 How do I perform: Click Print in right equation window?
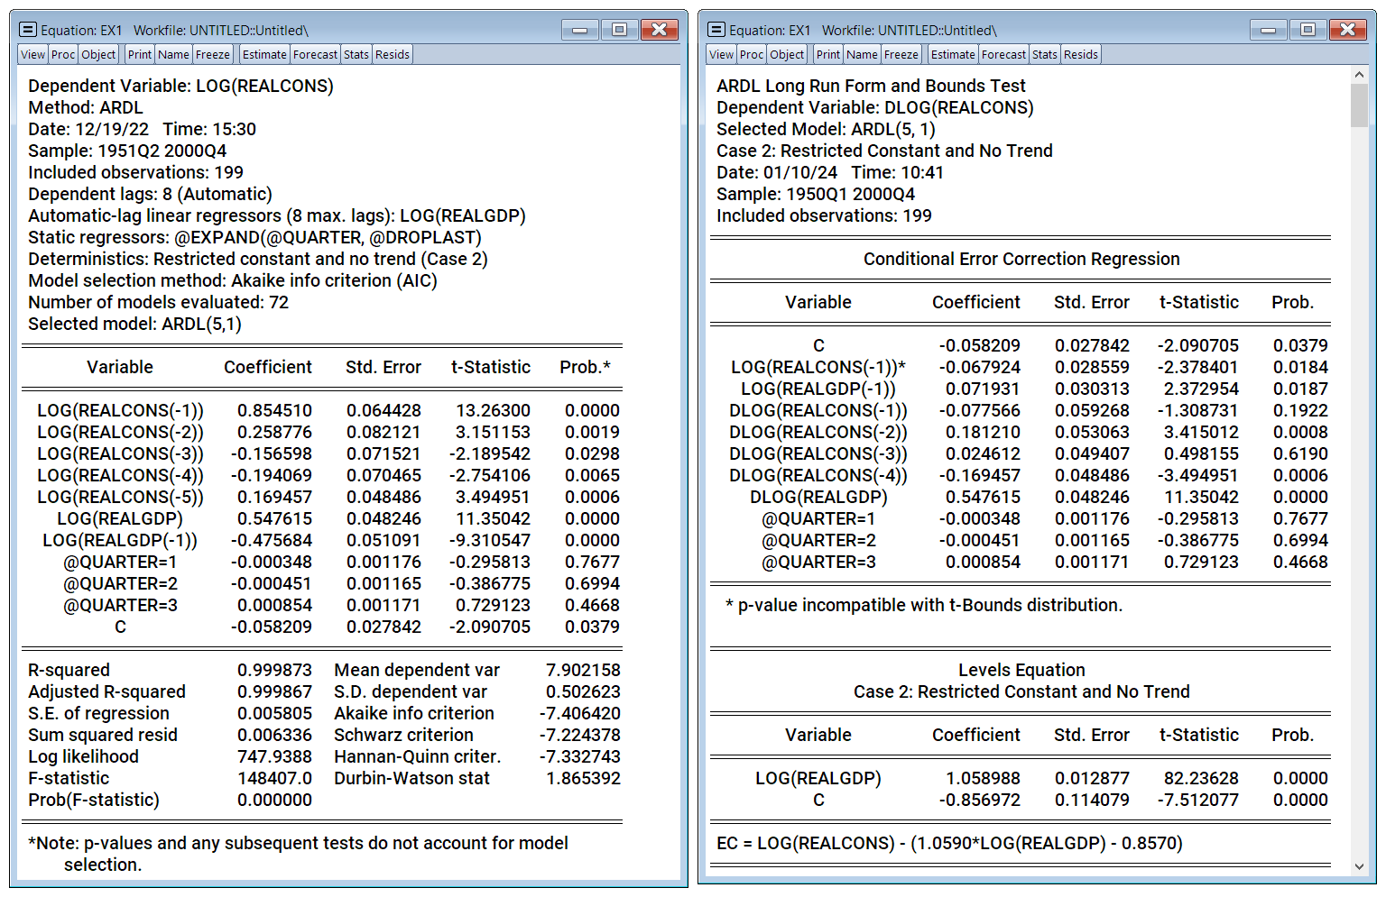[x=828, y=54]
